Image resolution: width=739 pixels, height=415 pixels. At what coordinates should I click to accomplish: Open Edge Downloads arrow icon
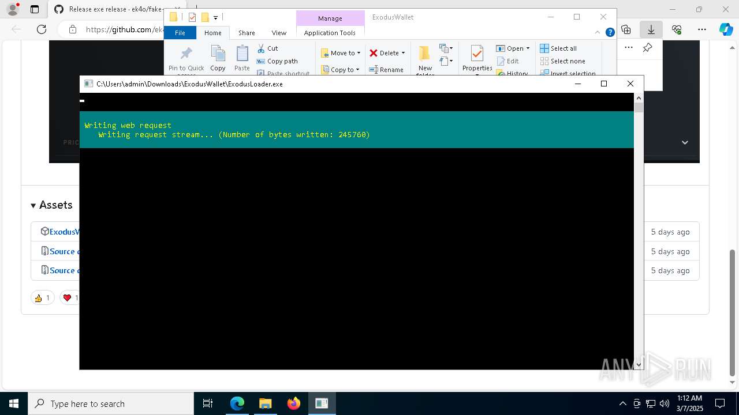[651, 29]
